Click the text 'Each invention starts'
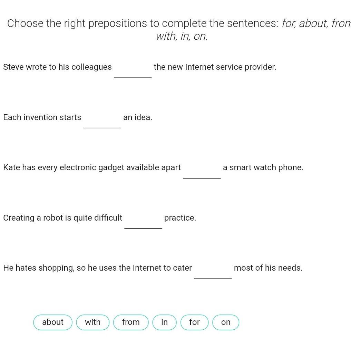Viewport: 351px width, 339px height. (x=42, y=117)
